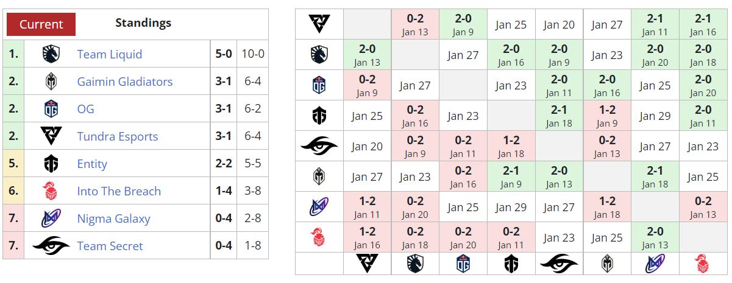
Task: Click the Team Secret logo in grid's bottom row
Action: click(x=560, y=264)
